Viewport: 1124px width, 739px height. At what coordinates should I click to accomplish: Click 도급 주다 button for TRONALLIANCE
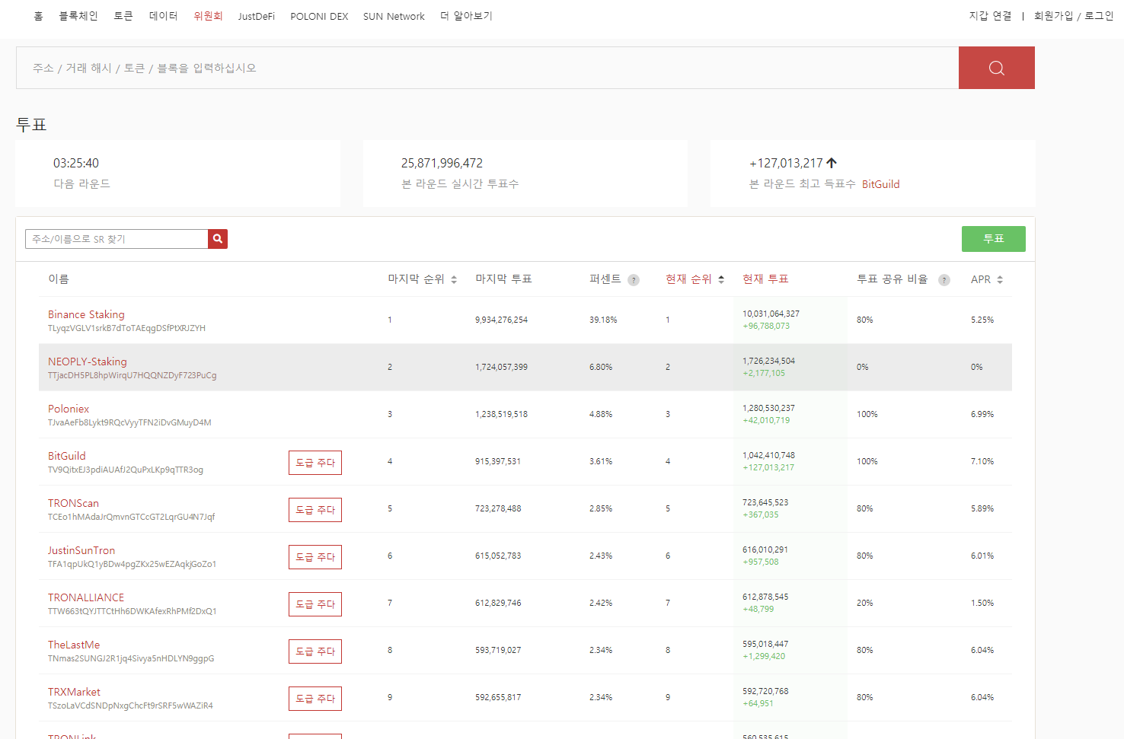pos(315,604)
